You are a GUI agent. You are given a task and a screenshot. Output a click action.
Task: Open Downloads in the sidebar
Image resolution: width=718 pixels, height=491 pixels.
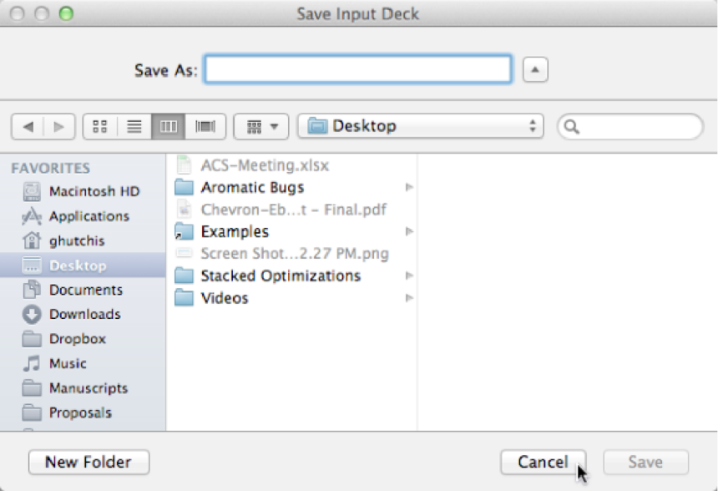click(84, 314)
